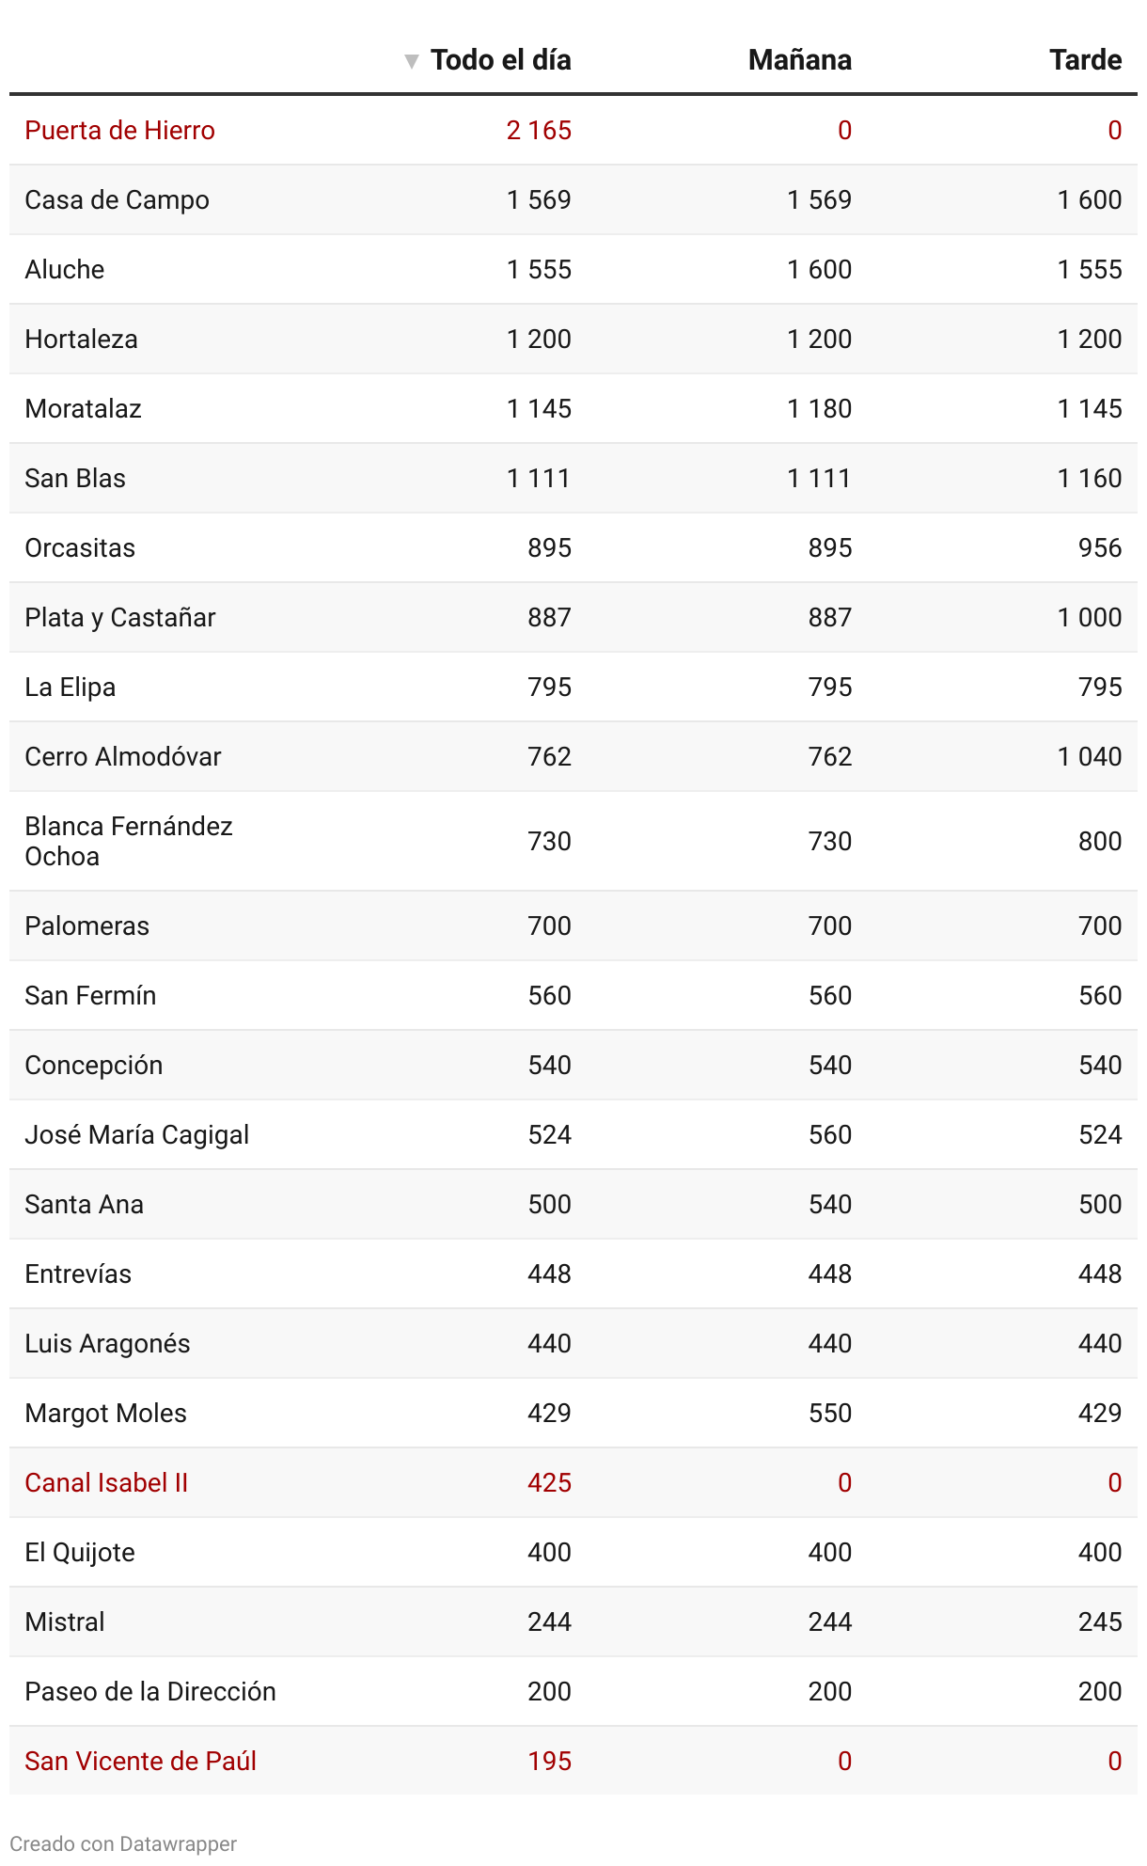Click the 2 165 value for Puerta de Hierro
This screenshot has height=1866, width=1147.
(x=539, y=131)
